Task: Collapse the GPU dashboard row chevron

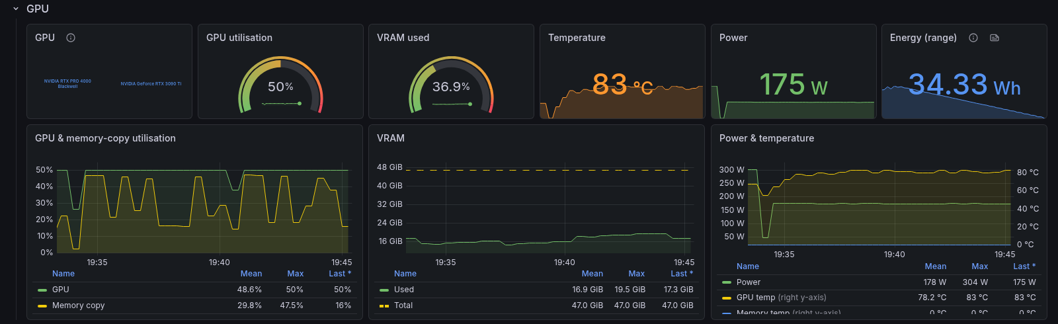Action: tap(16, 9)
